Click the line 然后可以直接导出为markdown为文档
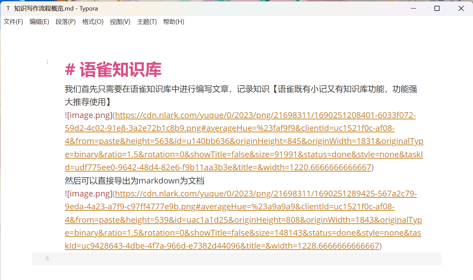The height and width of the screenshot is (280, 473). point(135,180)
